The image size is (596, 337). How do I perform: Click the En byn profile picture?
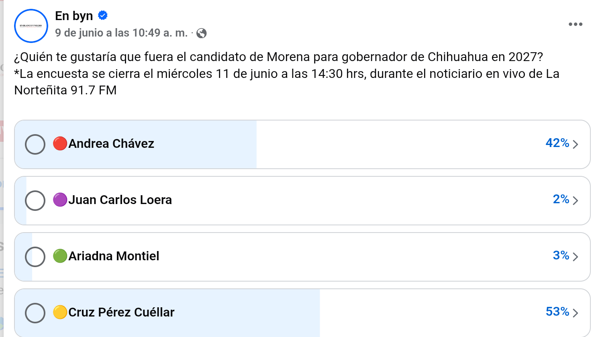pyautogui.click(x=31, y=26)
